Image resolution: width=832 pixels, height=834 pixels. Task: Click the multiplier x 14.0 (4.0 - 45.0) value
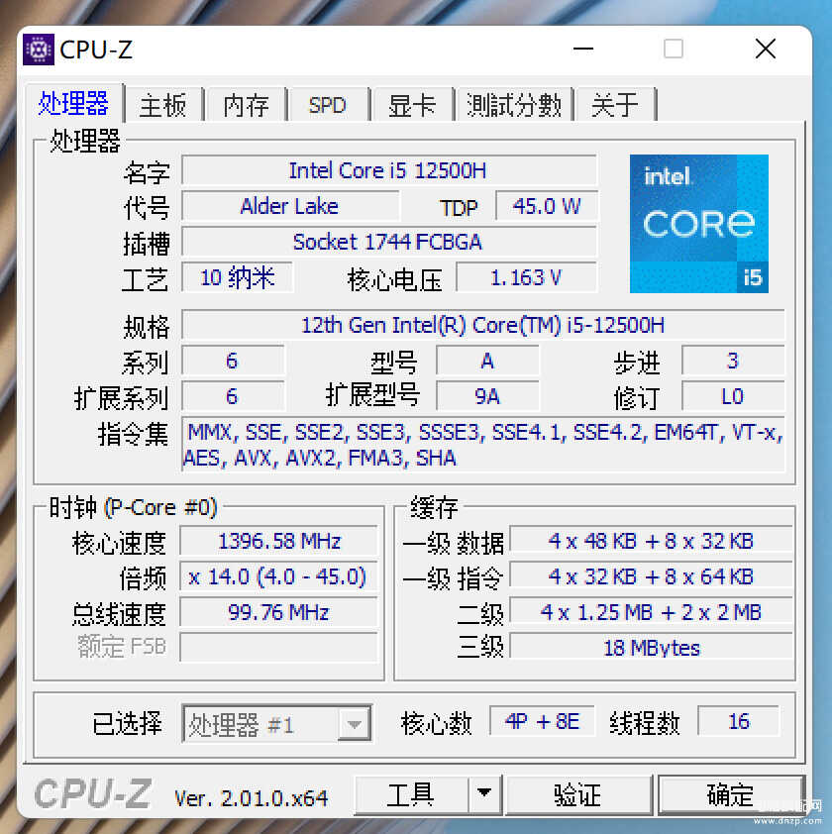[x=278, y=577]
